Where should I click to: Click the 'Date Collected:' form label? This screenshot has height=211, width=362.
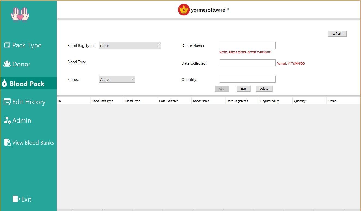click(x=194, y=63)
